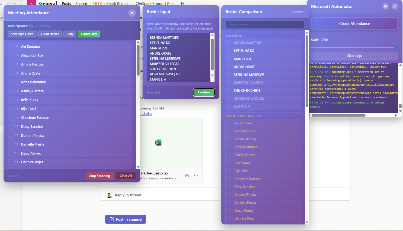Click Danielle Presta in Attendance Only list
This screenshot has height=231, width=403.
coord(263,203)
